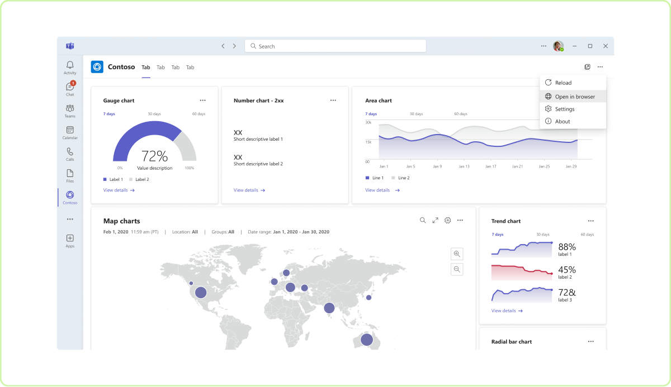This screenshot has height=387, width=671.
Task: Select 60 days in Area chart
Action: (461, 114)
